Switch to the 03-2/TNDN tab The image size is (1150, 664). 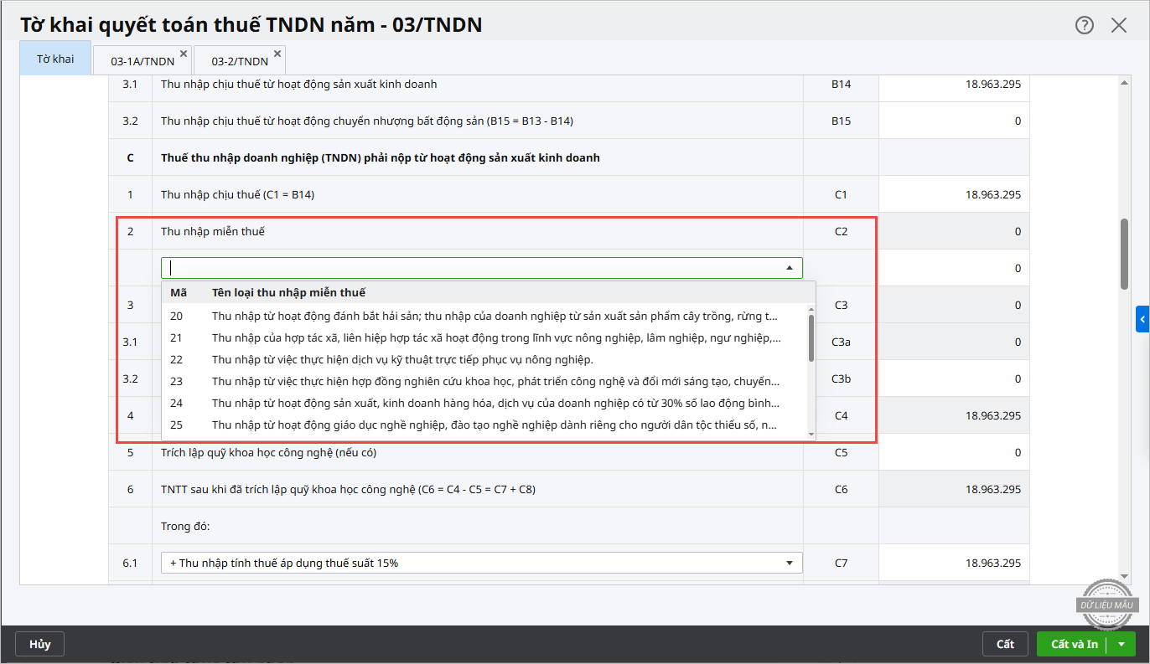click(x=239, y=61)
